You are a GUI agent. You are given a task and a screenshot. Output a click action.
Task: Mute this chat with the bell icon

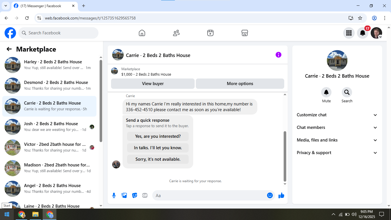pos(326,92)
